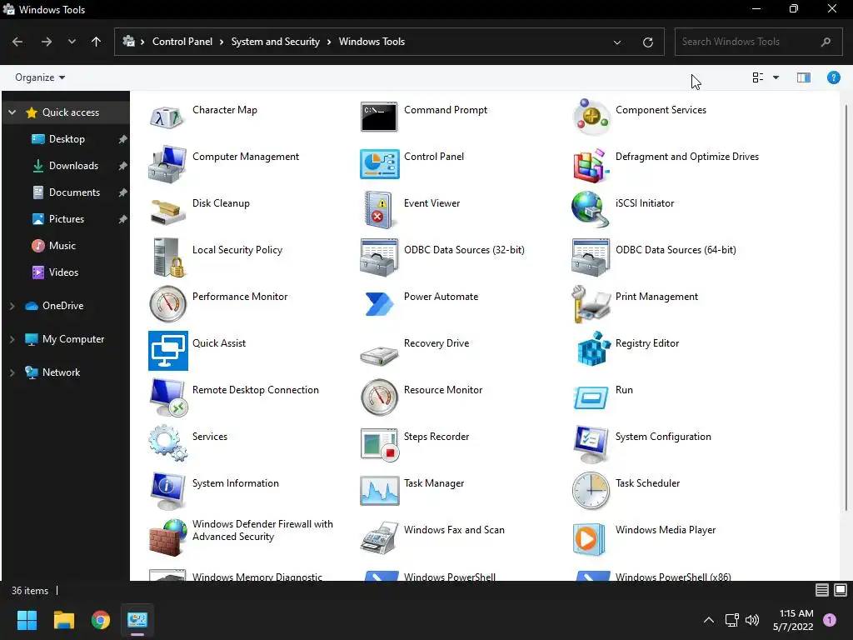Open the Quick Assist icon

168,351
